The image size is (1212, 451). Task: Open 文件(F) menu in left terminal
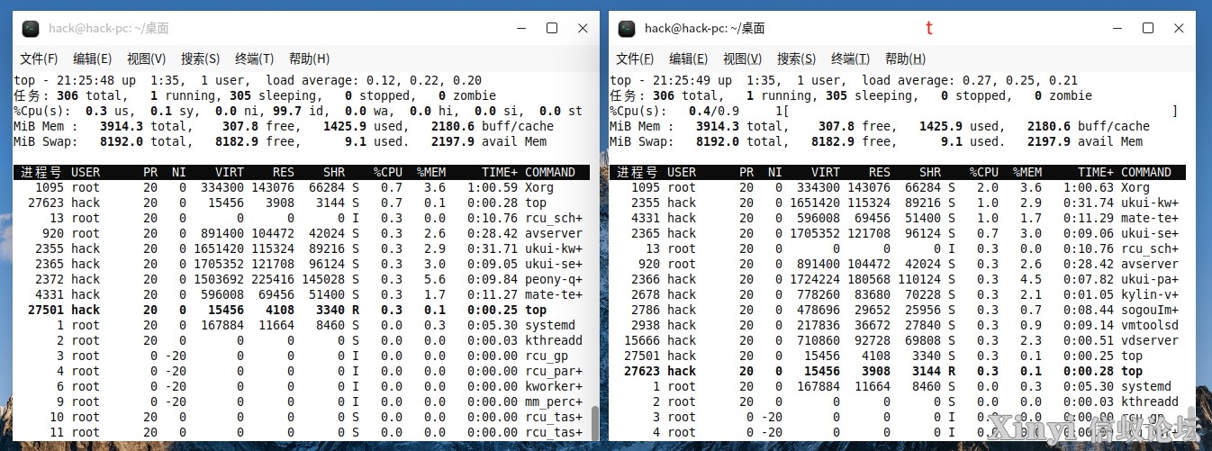[39, 59]
